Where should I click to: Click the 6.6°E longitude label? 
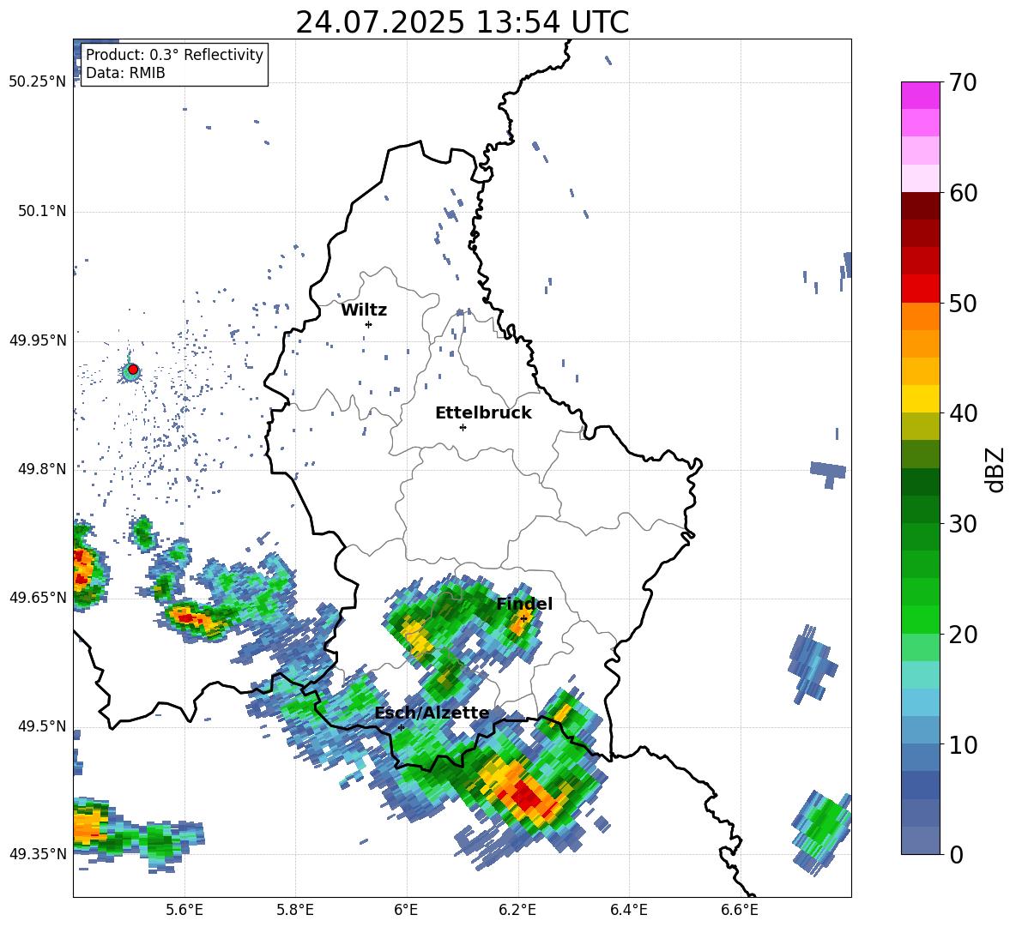pyautogui.click(x=740, y=910)
